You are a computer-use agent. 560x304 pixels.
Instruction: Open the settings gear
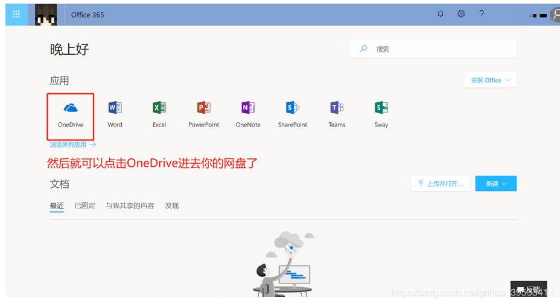461,14
